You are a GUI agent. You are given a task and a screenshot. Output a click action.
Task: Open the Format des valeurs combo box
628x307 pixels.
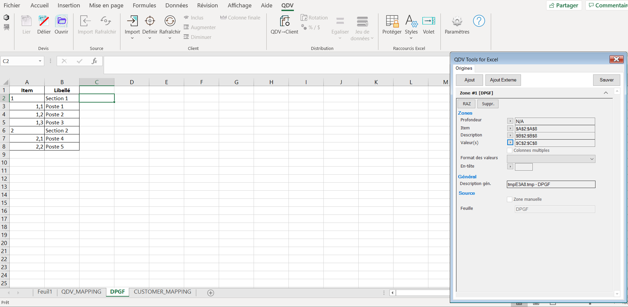551,159
